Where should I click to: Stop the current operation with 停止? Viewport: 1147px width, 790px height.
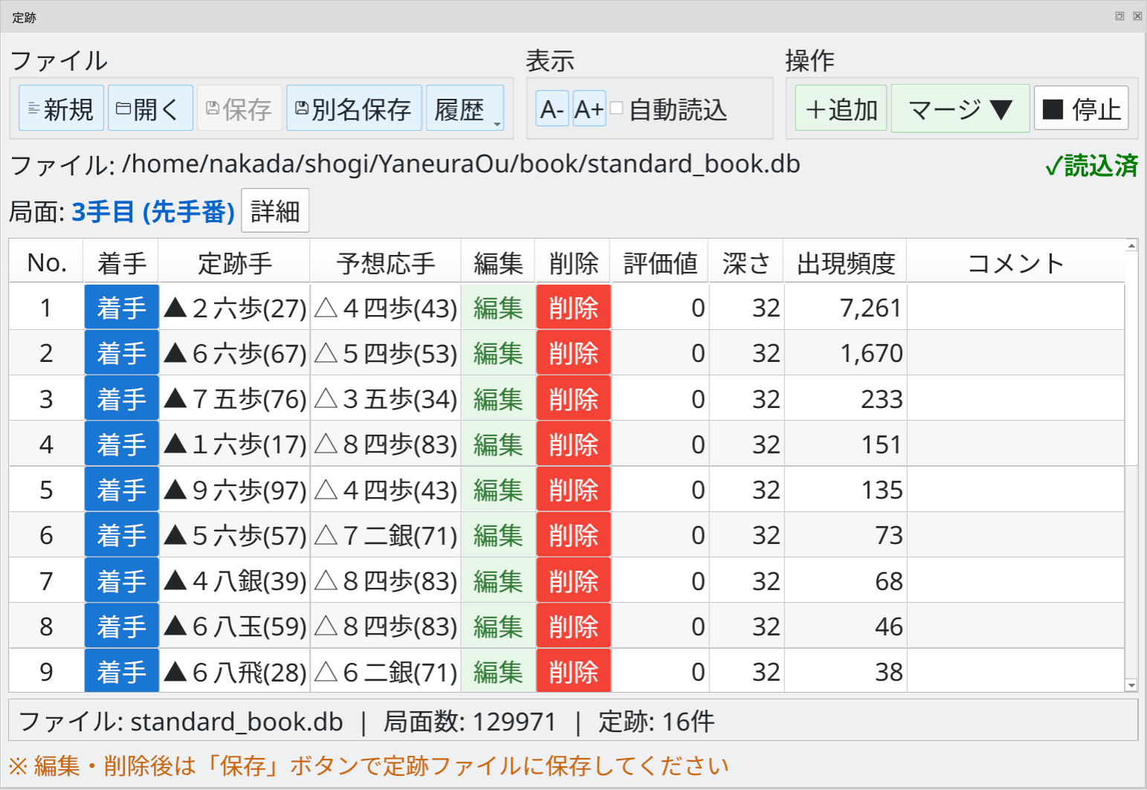pyautogui.click(x=1081, y=108)
